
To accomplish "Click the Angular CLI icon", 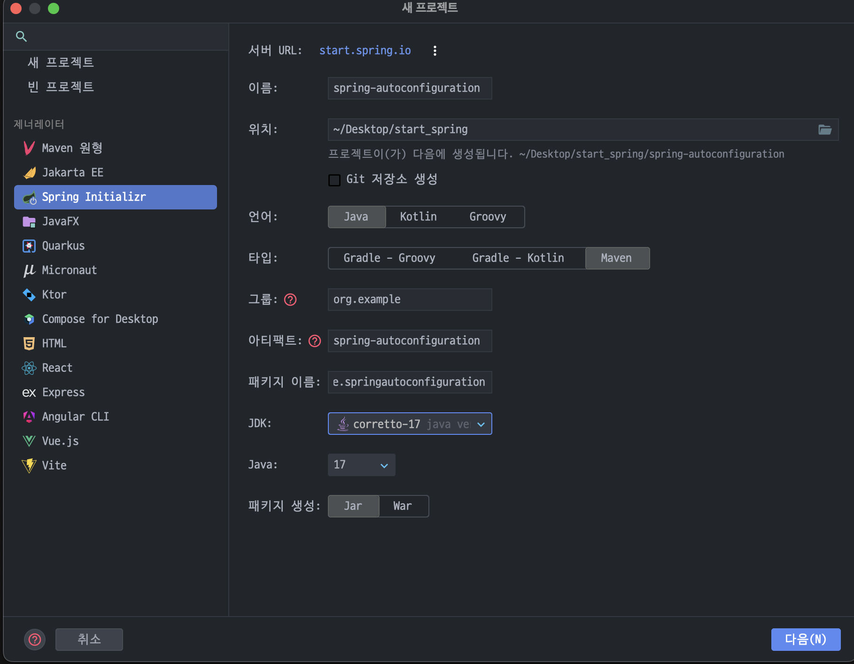I will click(29, 417).
